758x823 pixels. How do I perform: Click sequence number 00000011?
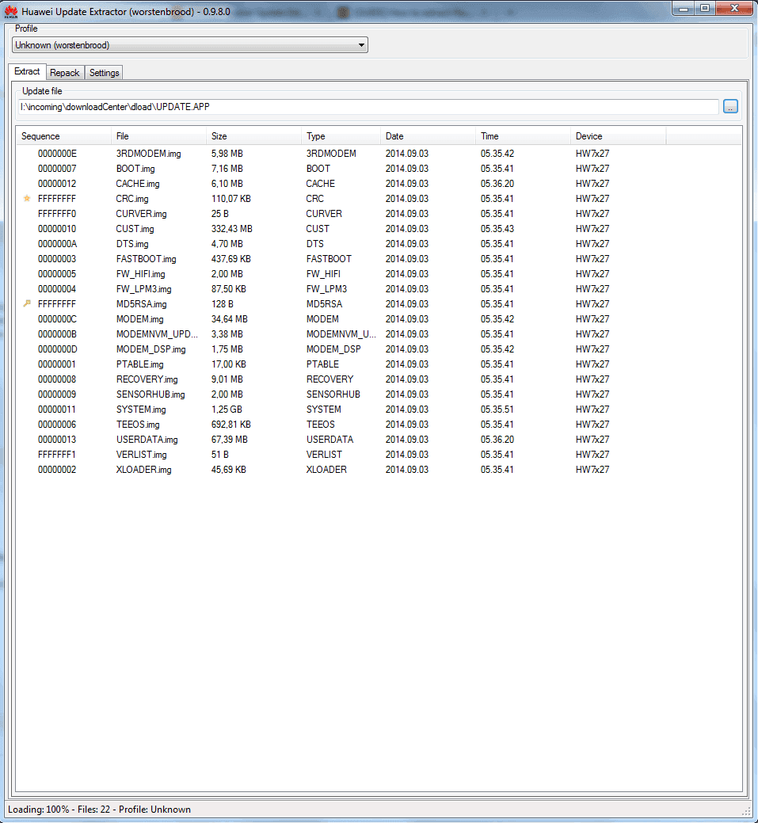[x=57, y=410]
